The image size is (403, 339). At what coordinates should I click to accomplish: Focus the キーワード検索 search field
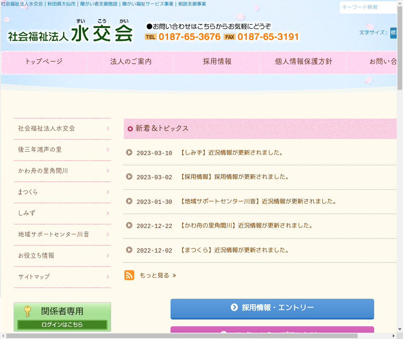click(367, 7)
